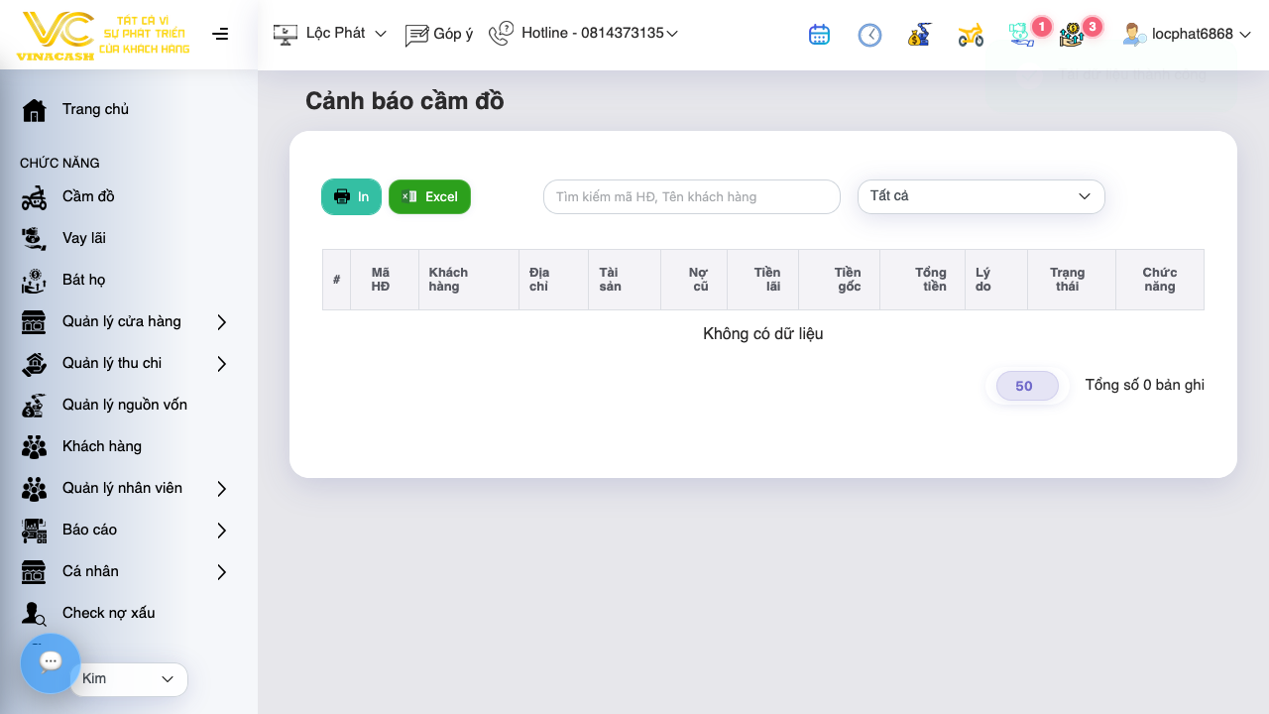The image size is (1269, 714).
Task: Click the user avatar icon
Action: click(1134, 35)
